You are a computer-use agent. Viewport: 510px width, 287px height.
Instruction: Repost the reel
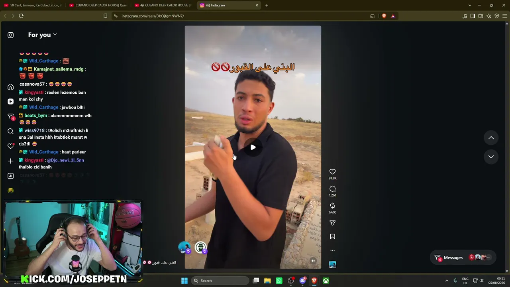333,206
